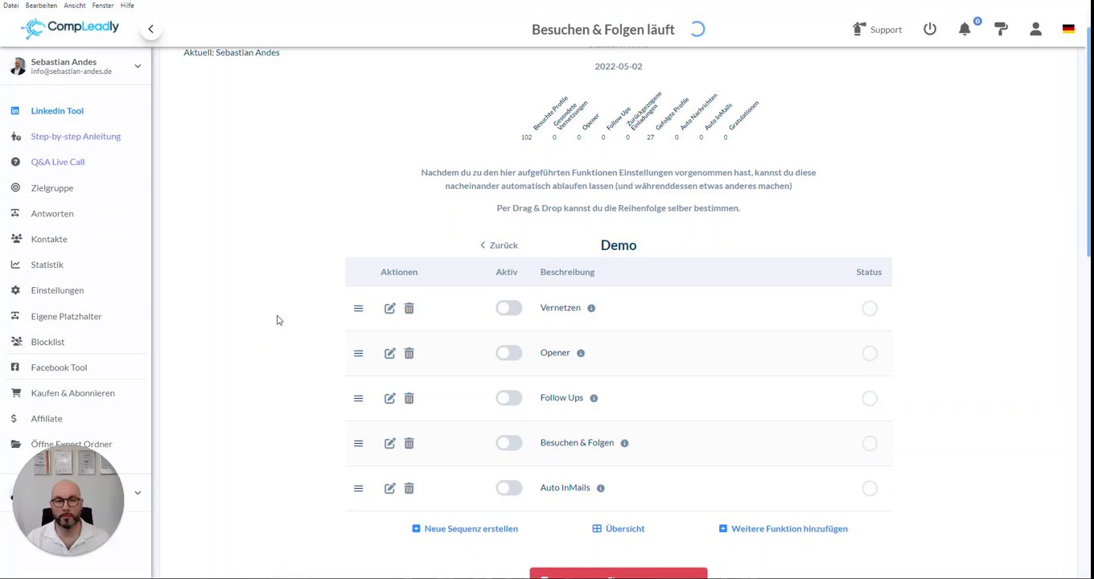Open the German flag language selector

1068,29
